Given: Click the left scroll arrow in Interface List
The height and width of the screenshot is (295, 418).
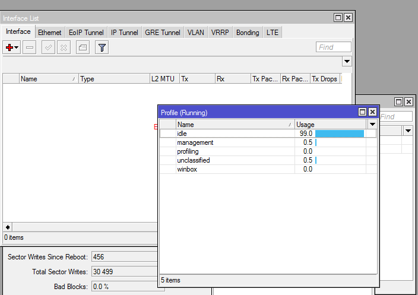Looking at the screenshot, I should 8,227.
